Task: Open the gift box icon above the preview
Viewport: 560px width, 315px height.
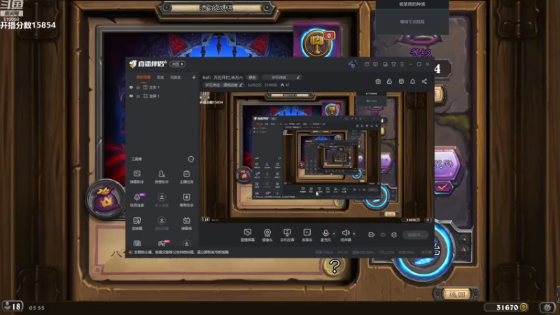Action: point(378,81)
